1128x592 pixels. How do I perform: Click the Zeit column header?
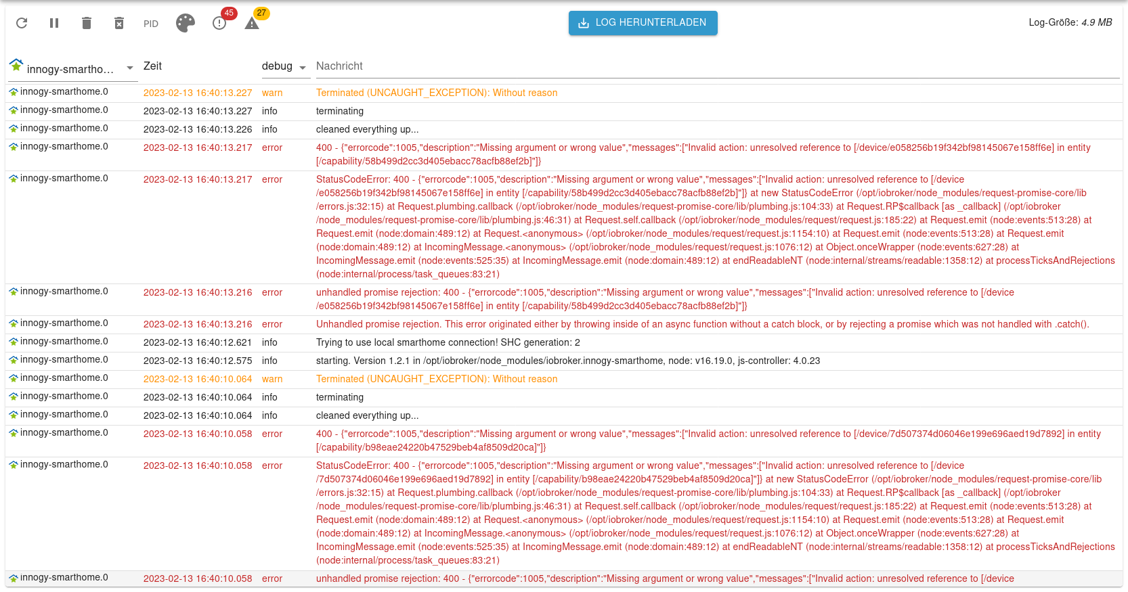152,66
